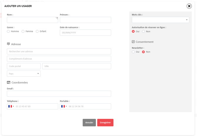The width and height of the screenshot is (197, 136).
Task: Open the Portable French flag country selector
Action: [64, 106]
